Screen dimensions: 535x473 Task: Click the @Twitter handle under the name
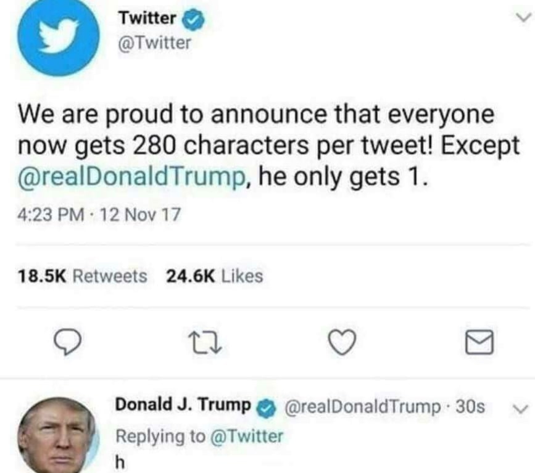155,43
